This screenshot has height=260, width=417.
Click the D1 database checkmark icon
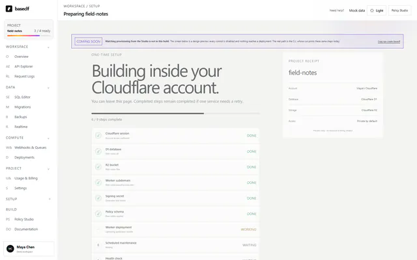(x=98, y=151)
